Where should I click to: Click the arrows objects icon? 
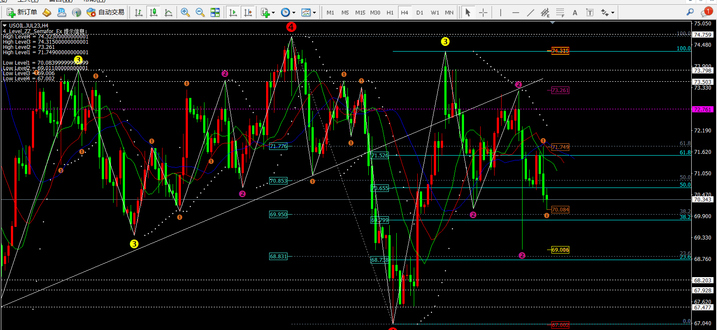[x=605, y=13]
